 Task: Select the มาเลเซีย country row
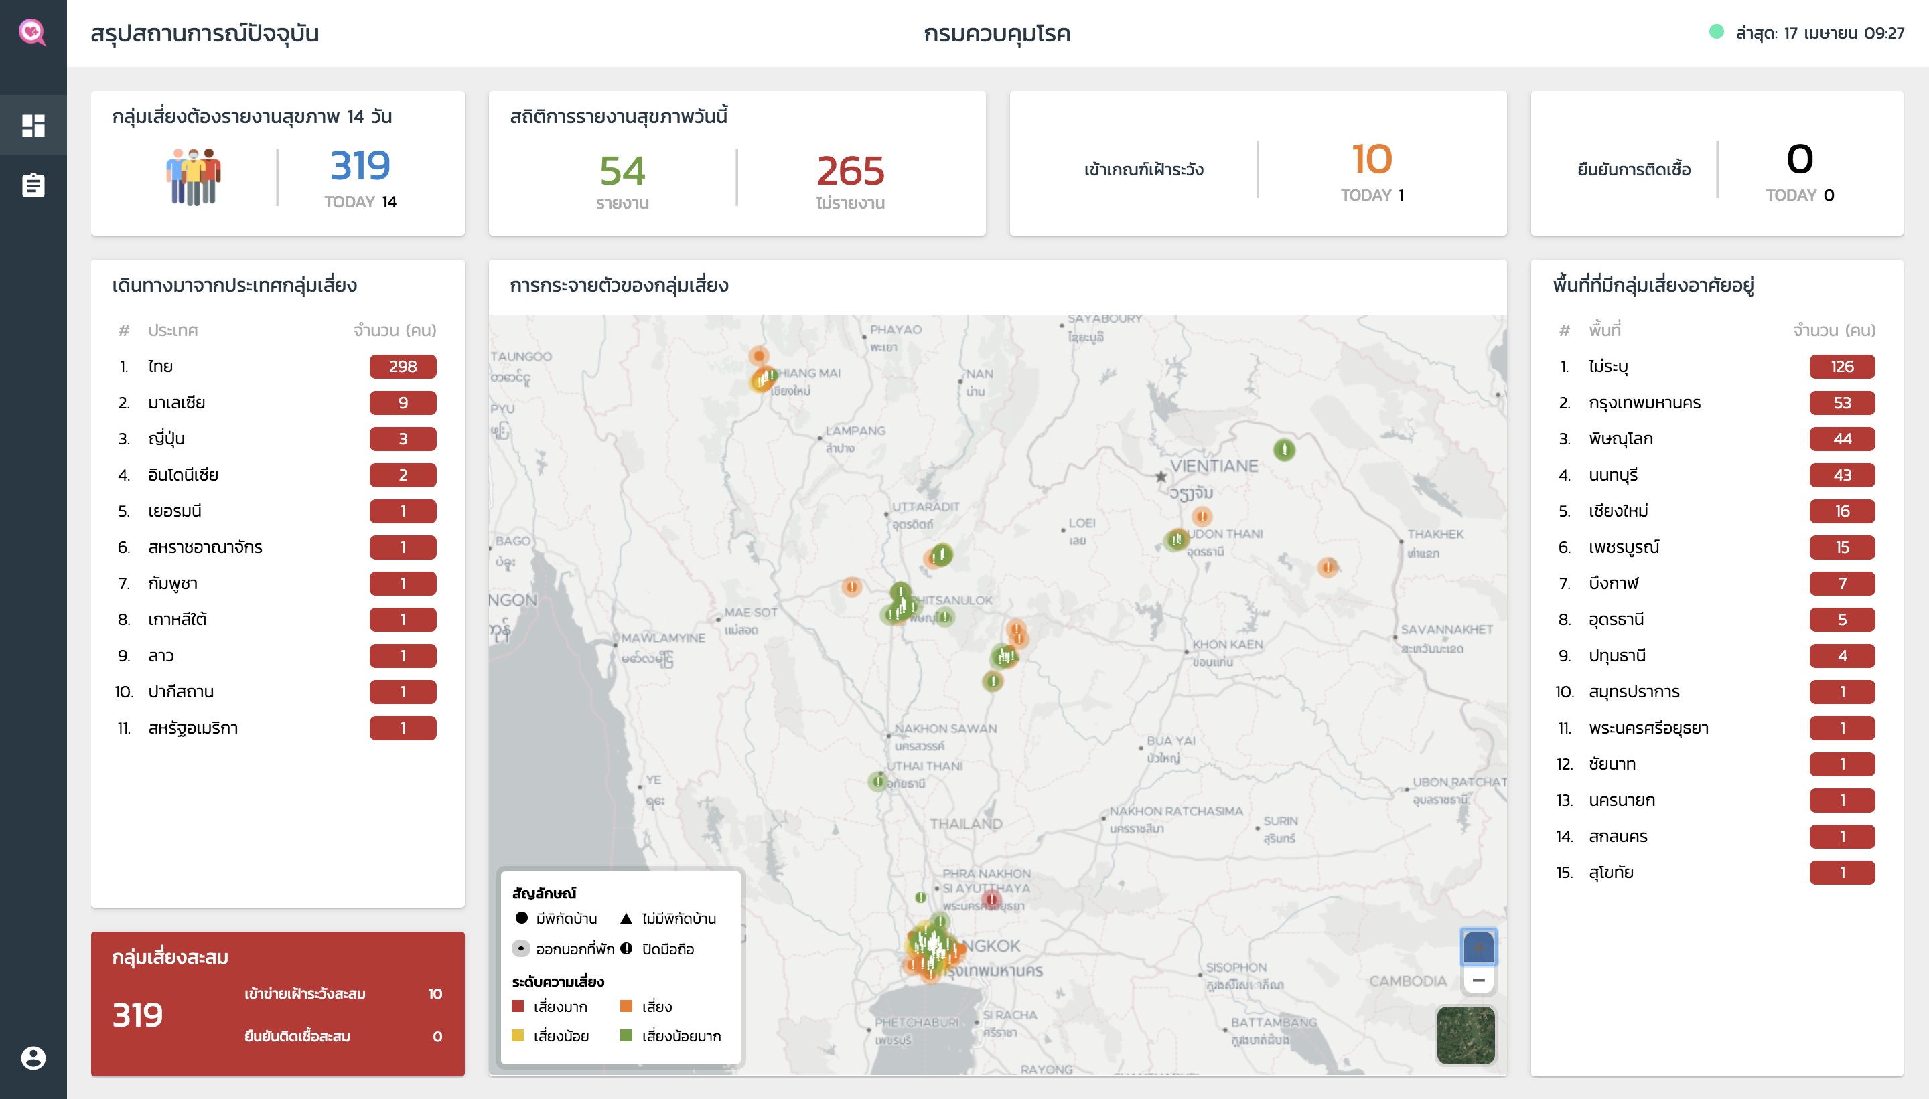277,403
